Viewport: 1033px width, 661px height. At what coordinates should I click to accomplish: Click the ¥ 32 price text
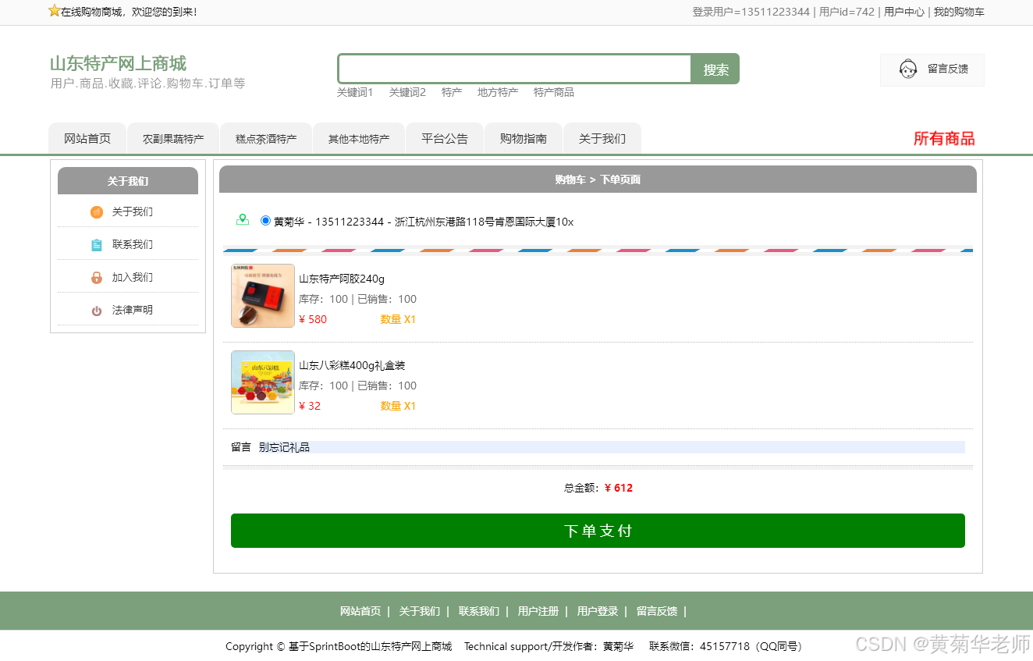[310, 406]
